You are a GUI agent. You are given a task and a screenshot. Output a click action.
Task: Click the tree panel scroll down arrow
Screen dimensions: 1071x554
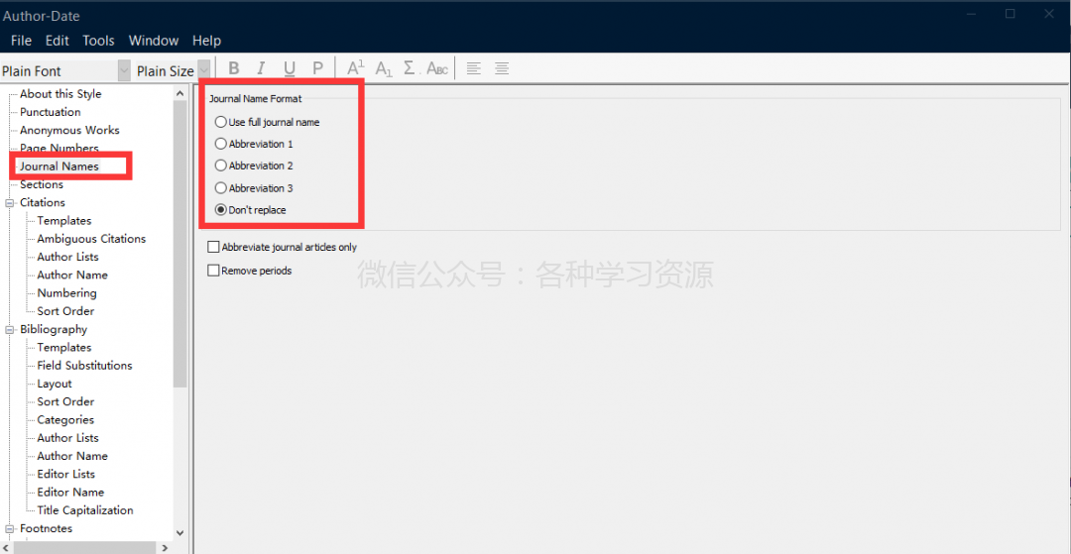tap(180, 533)
